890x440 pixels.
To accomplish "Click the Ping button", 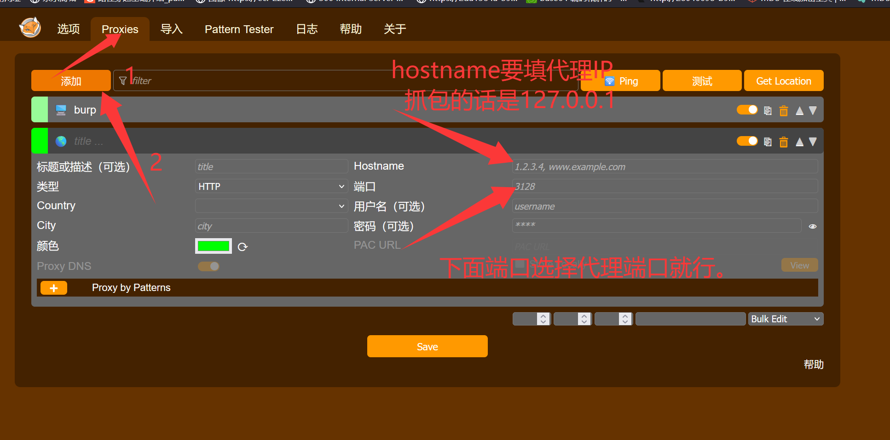I will [620, 80].
